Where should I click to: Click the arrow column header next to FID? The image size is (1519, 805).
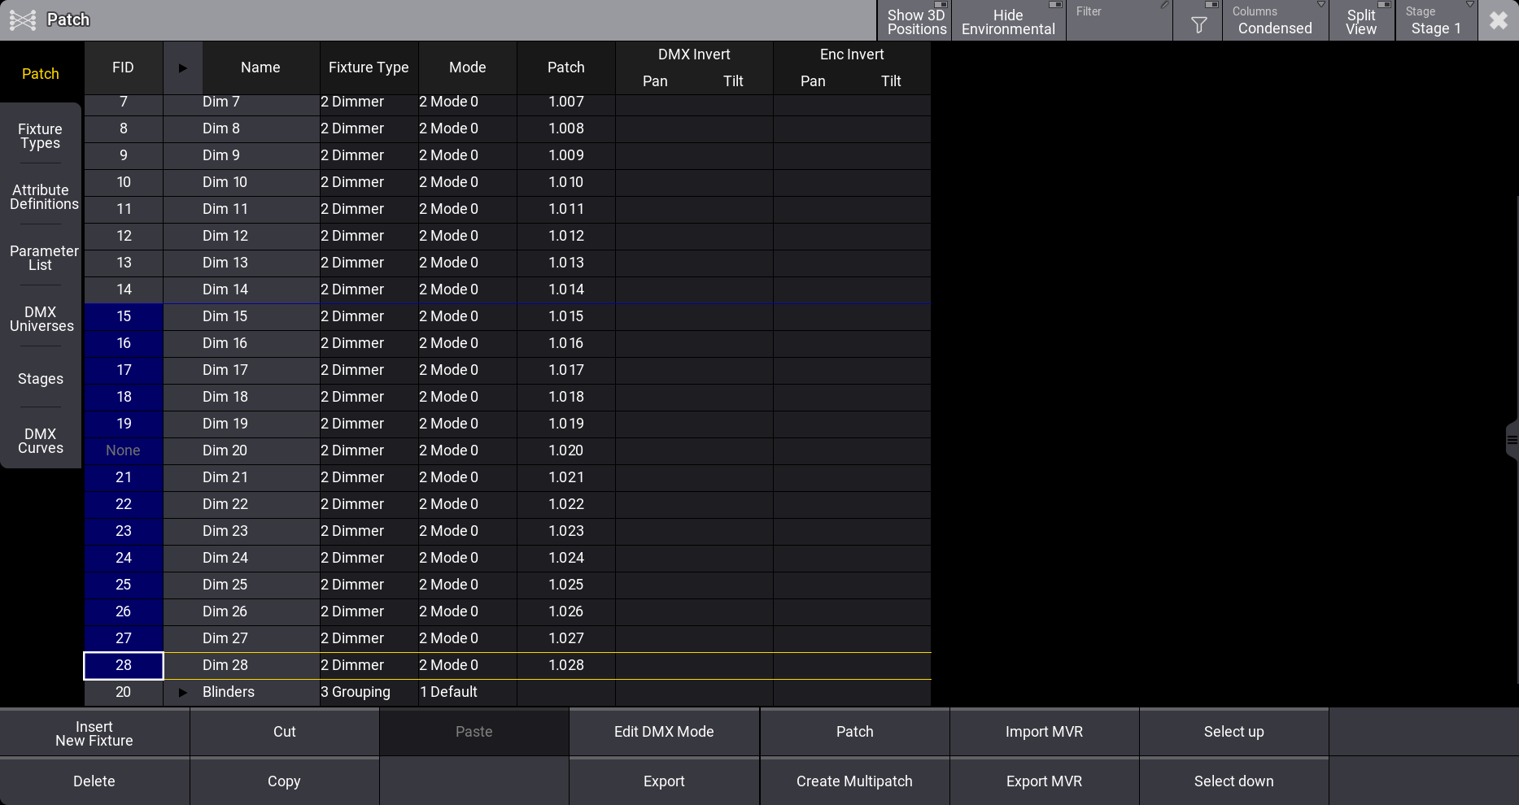coord(182,67)
